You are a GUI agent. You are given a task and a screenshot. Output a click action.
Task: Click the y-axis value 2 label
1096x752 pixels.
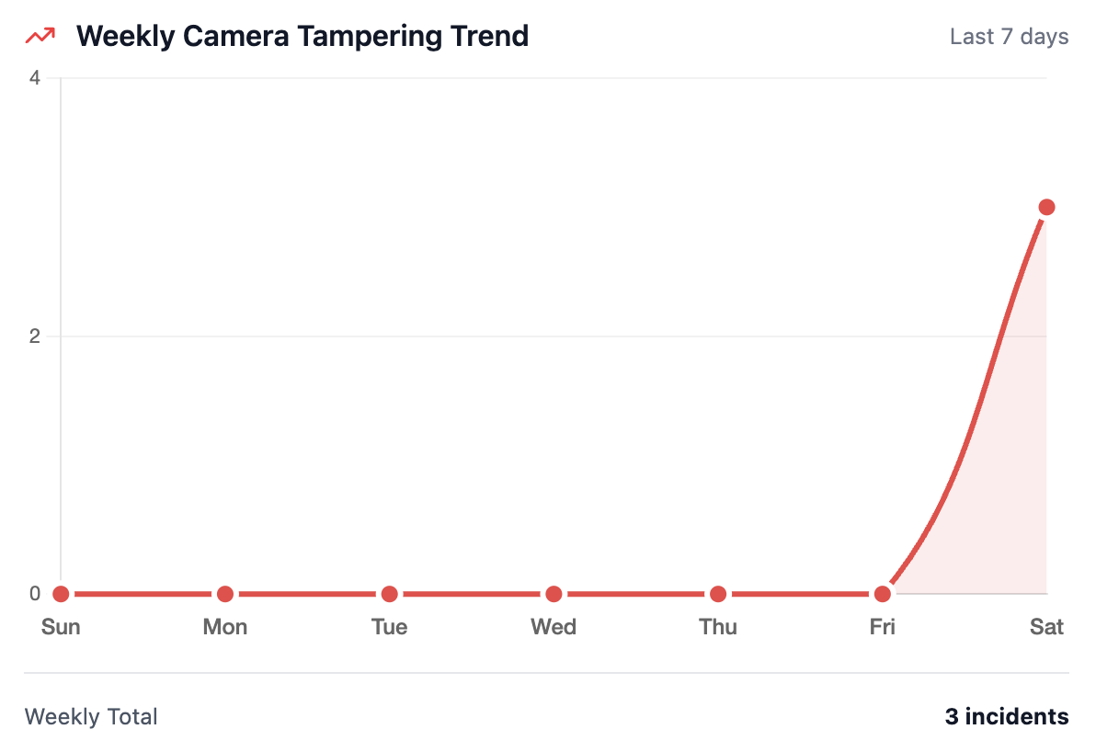tap(35, 336)
